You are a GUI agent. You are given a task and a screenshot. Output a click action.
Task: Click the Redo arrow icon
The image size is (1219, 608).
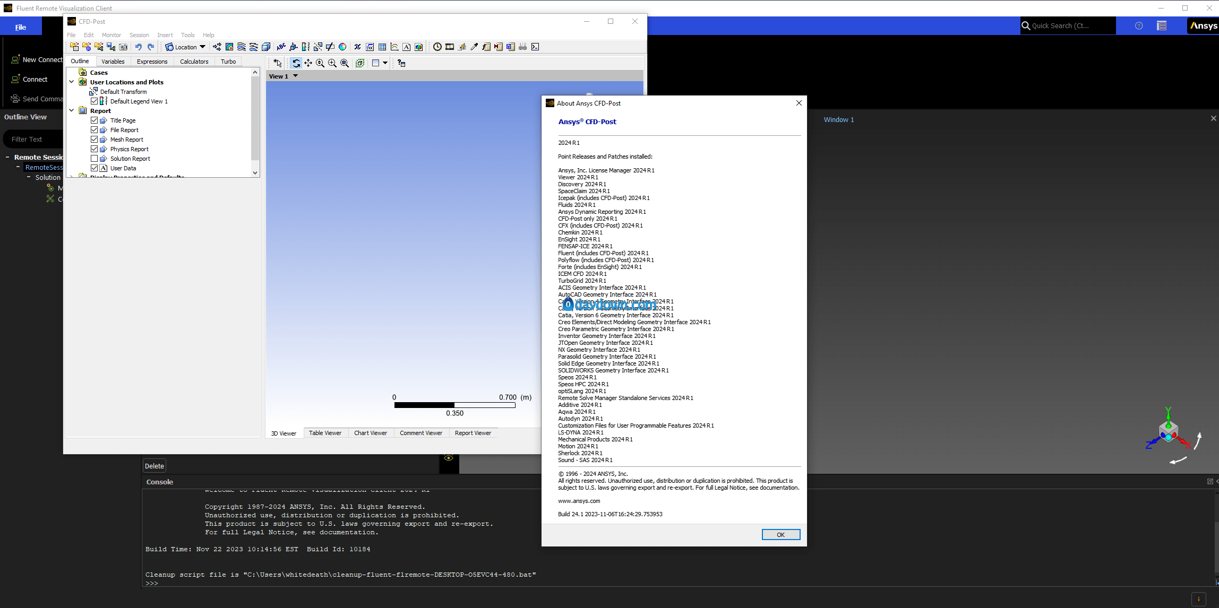(151, 47)
